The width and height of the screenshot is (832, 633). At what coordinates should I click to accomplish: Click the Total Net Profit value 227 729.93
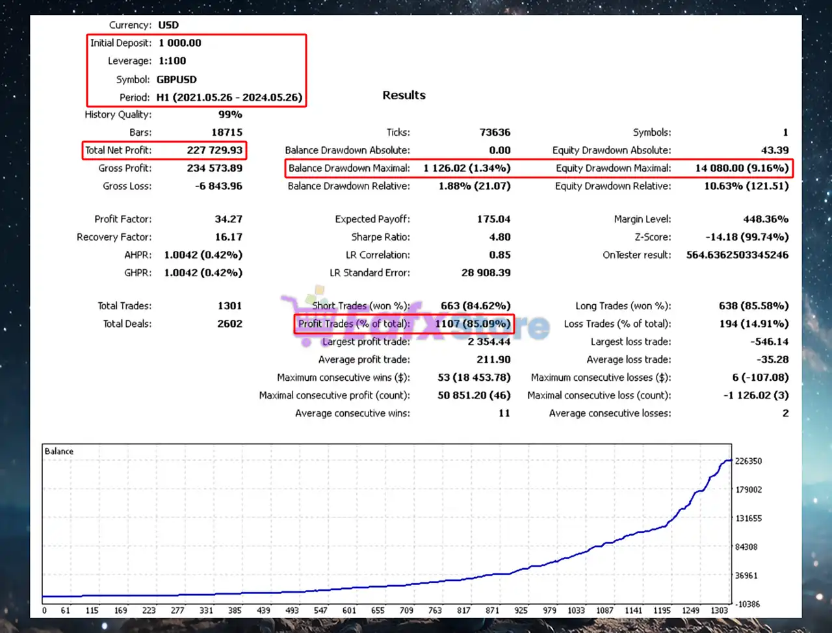click(214, 150)
